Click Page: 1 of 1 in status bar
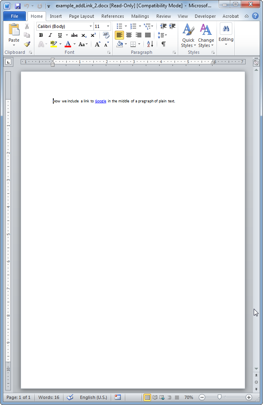 pos(18,397)
